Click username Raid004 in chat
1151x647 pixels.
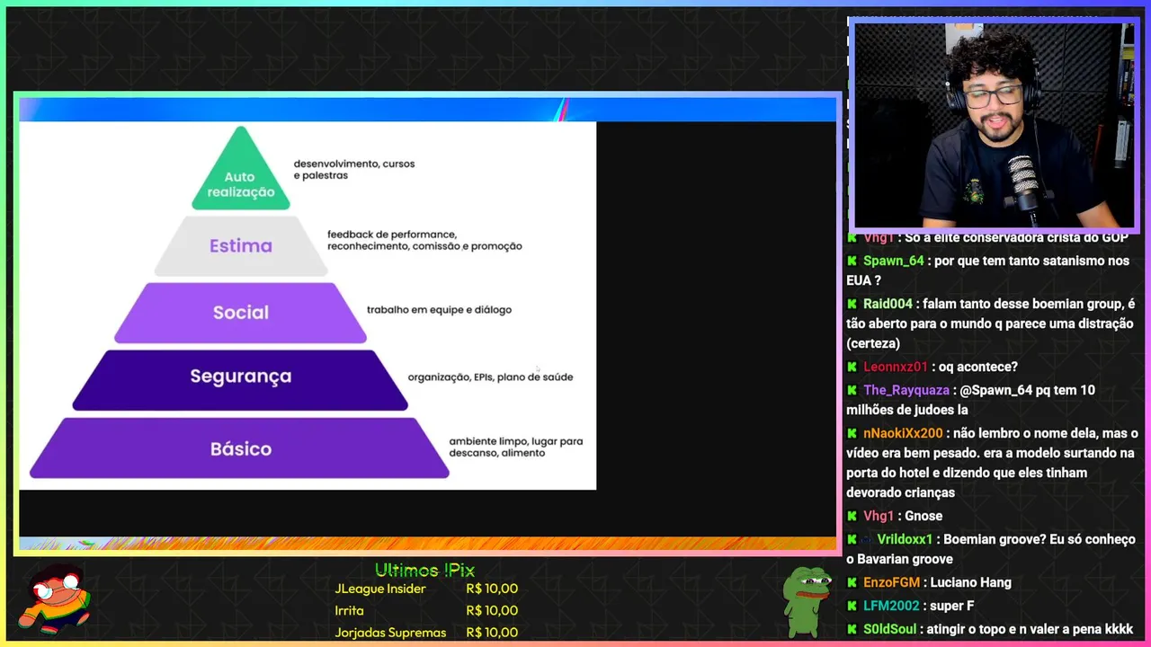(x=888, y=304)
